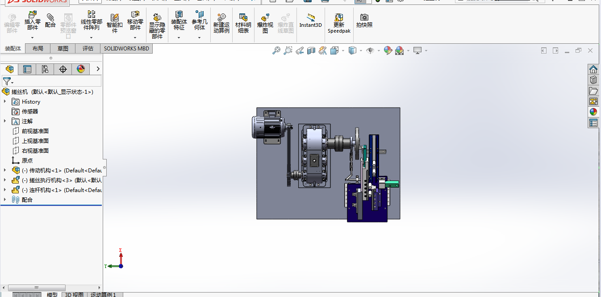
Task: Click the Hide/Show Items eye icon
Action: 370,50
